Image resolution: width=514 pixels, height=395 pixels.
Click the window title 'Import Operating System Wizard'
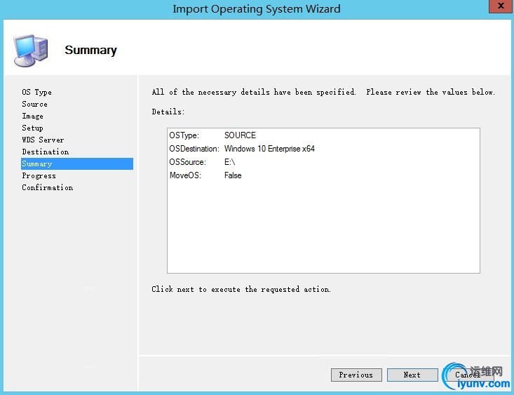point(257,8)
